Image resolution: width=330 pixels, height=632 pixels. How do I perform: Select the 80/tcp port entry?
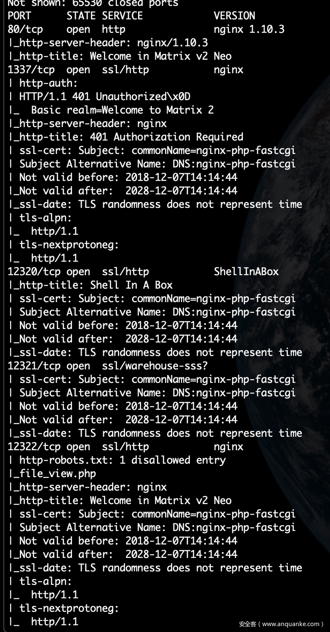(25, 29)
